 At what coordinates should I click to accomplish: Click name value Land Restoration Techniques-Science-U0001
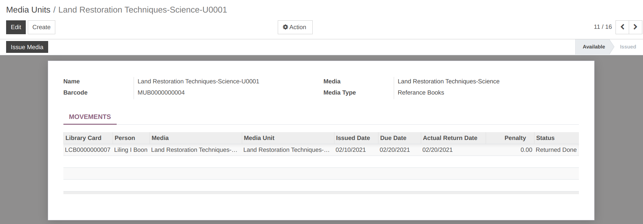coord(198,81)
